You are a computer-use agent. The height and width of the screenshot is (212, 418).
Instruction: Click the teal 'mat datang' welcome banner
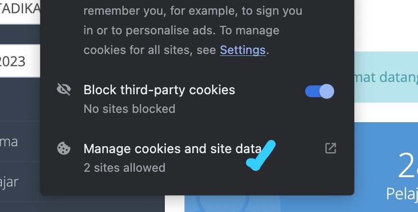(386, 77)
